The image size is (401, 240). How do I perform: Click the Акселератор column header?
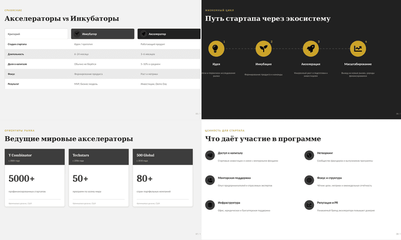pos(169,34)
